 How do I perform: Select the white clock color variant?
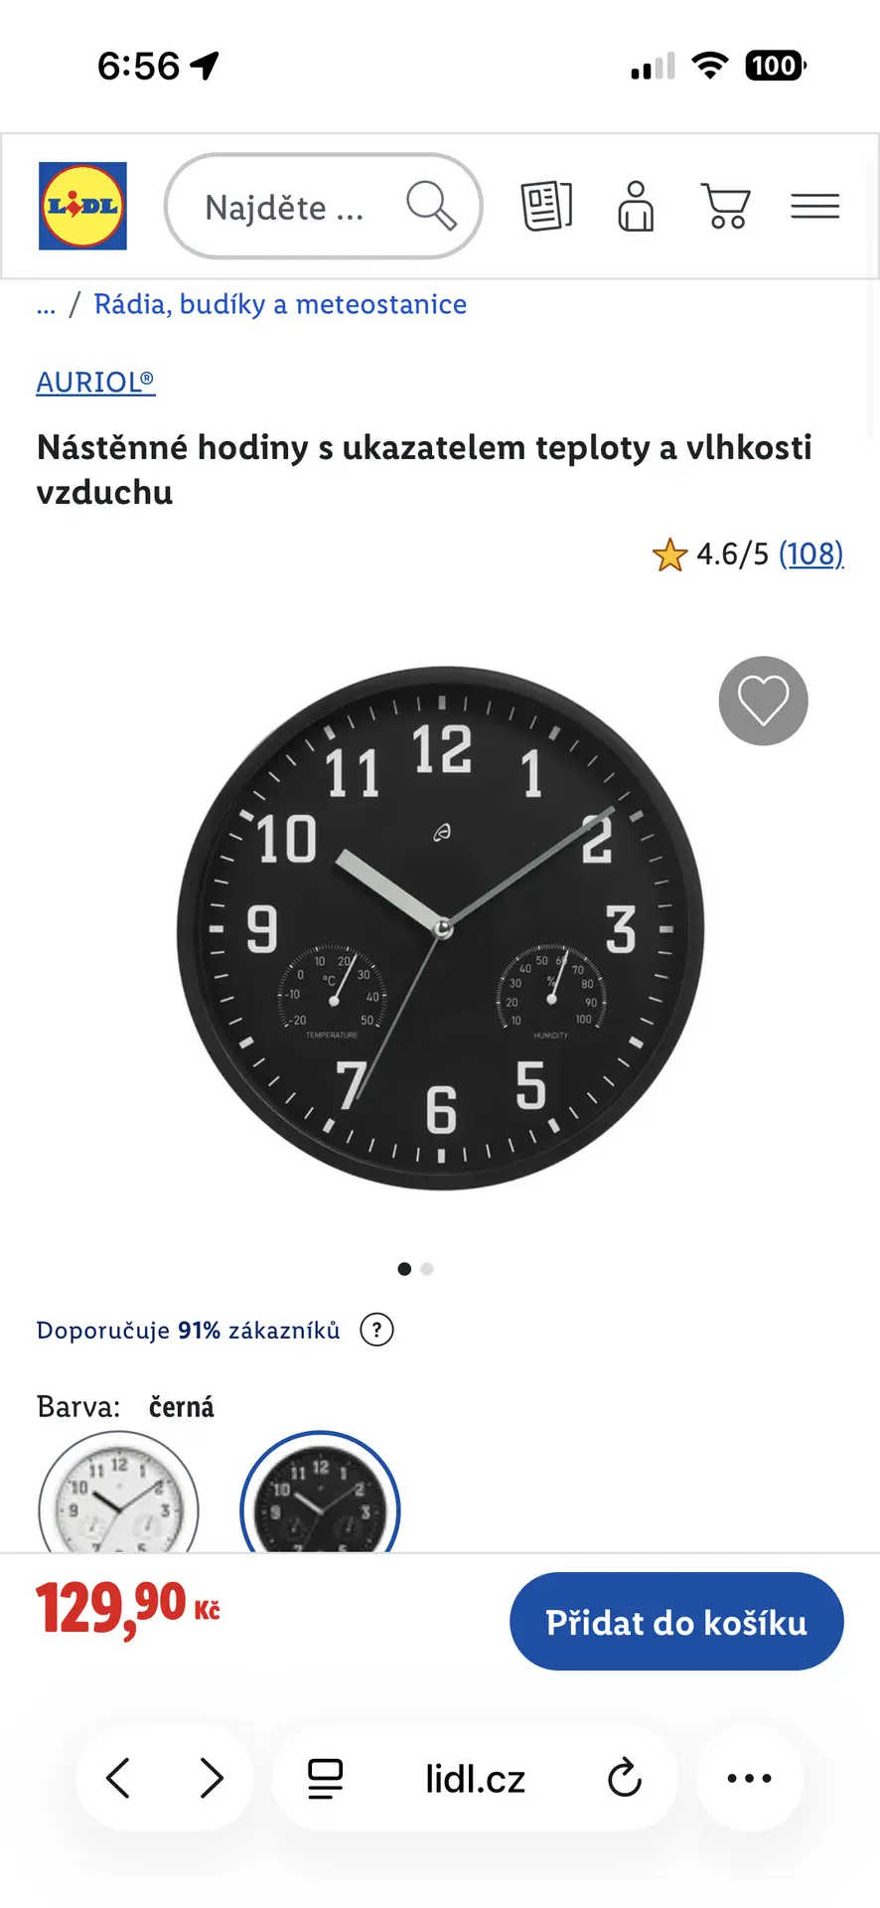click(x=119, y=1492)
